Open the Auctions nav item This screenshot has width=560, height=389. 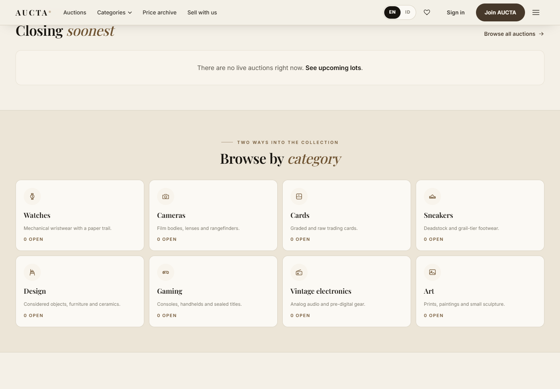click(75, 12)
